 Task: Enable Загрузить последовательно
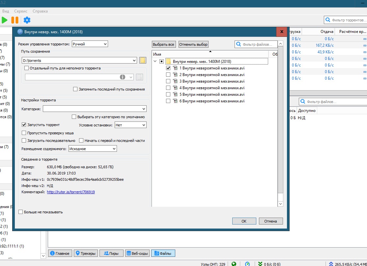point(24,140)
